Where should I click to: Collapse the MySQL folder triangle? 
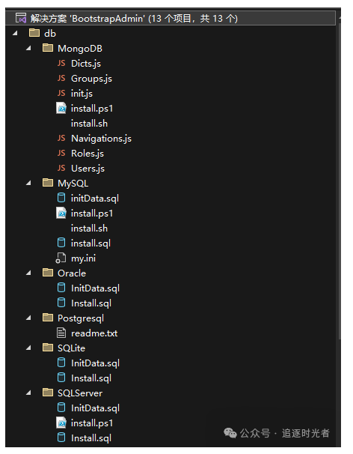28,183
